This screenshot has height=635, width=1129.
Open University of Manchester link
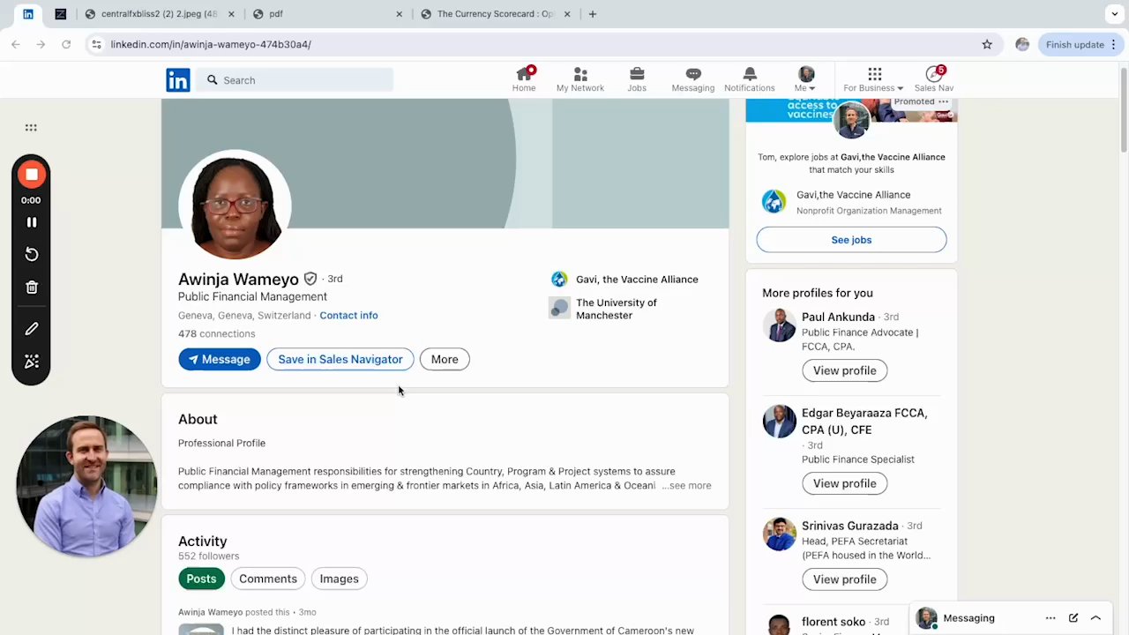(x=605, y=309)
